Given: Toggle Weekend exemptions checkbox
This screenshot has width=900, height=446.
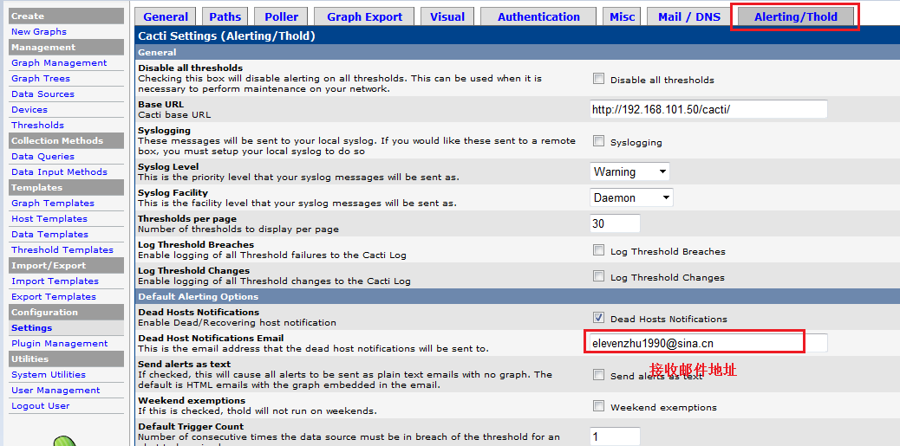Looking at the screenshot, I should [x=598, y=406].
